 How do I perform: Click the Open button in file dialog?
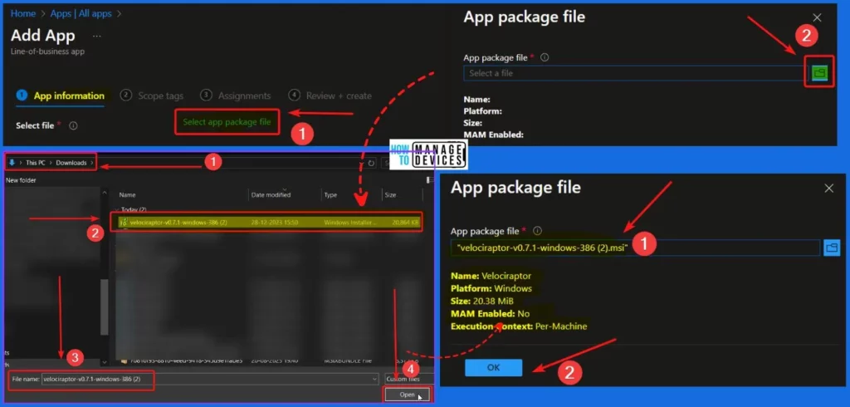[407, 395]
